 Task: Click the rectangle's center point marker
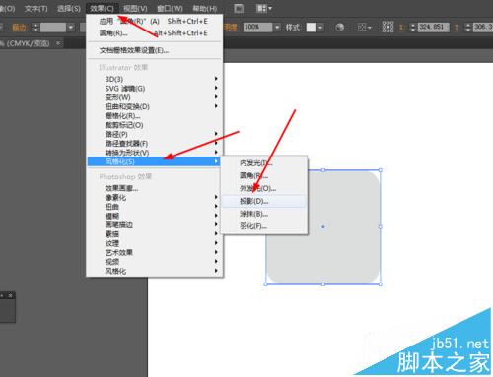click(x=323, y=226)
